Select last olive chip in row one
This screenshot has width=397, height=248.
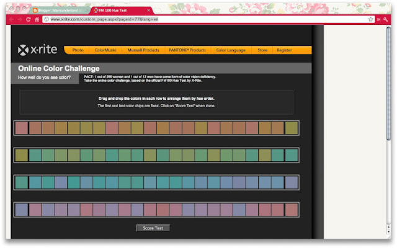coord(291,128)
